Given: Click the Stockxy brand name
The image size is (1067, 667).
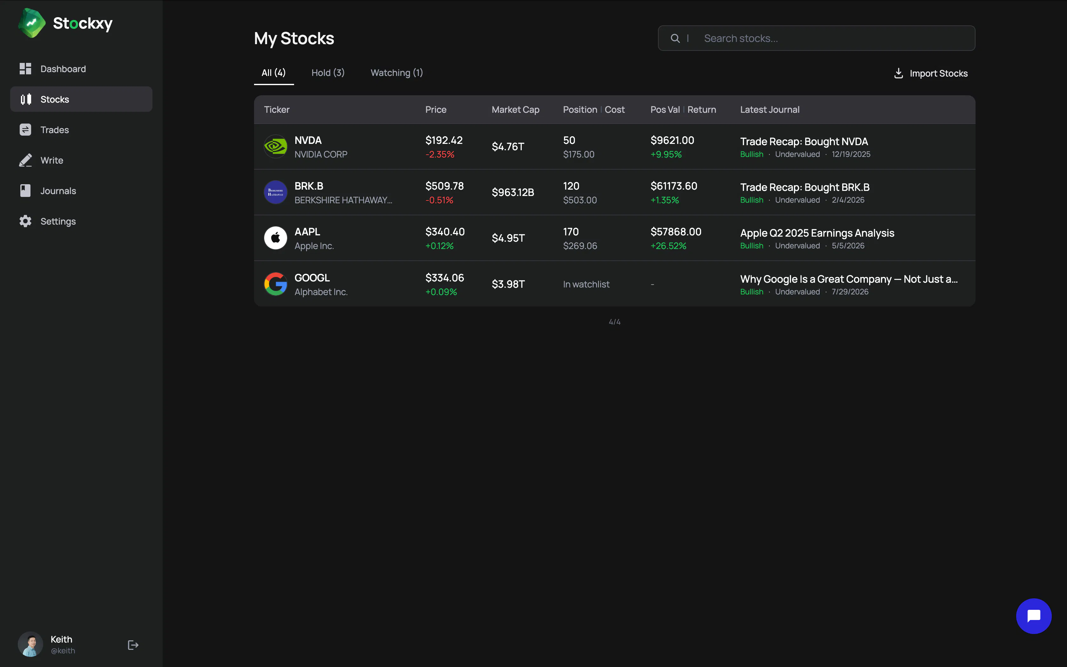Looking at the screenshot, I should coord(83,24).
